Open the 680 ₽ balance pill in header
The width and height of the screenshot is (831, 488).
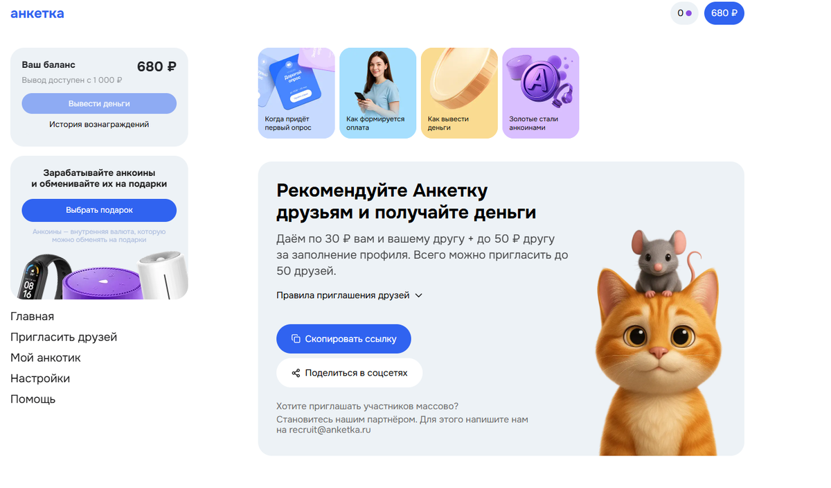pos(724,13)
